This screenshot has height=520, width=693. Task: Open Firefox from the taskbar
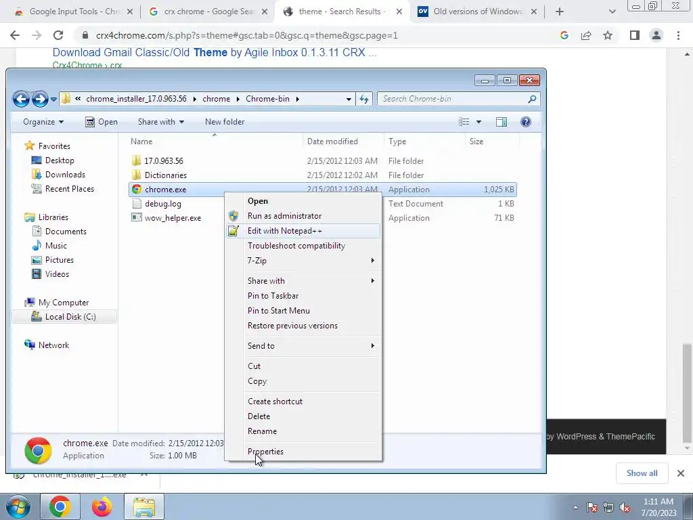point(102,506)
